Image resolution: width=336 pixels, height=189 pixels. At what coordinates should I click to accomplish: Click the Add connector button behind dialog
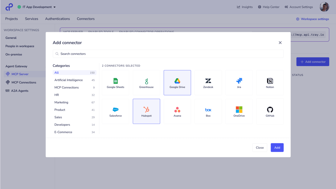coord(313,62)
